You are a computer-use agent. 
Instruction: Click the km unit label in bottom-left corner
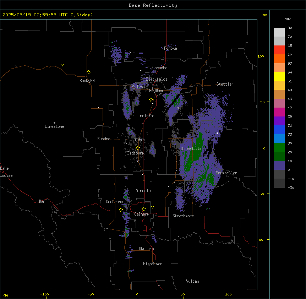click(x=5, y=295)
